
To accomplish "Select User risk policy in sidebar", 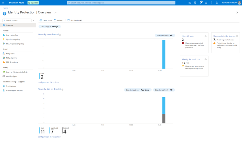I will coord(13,35).
